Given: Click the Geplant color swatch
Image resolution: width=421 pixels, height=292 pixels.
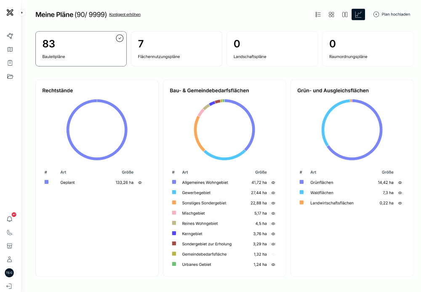Looking at the screenshot, I should (46, 182).
